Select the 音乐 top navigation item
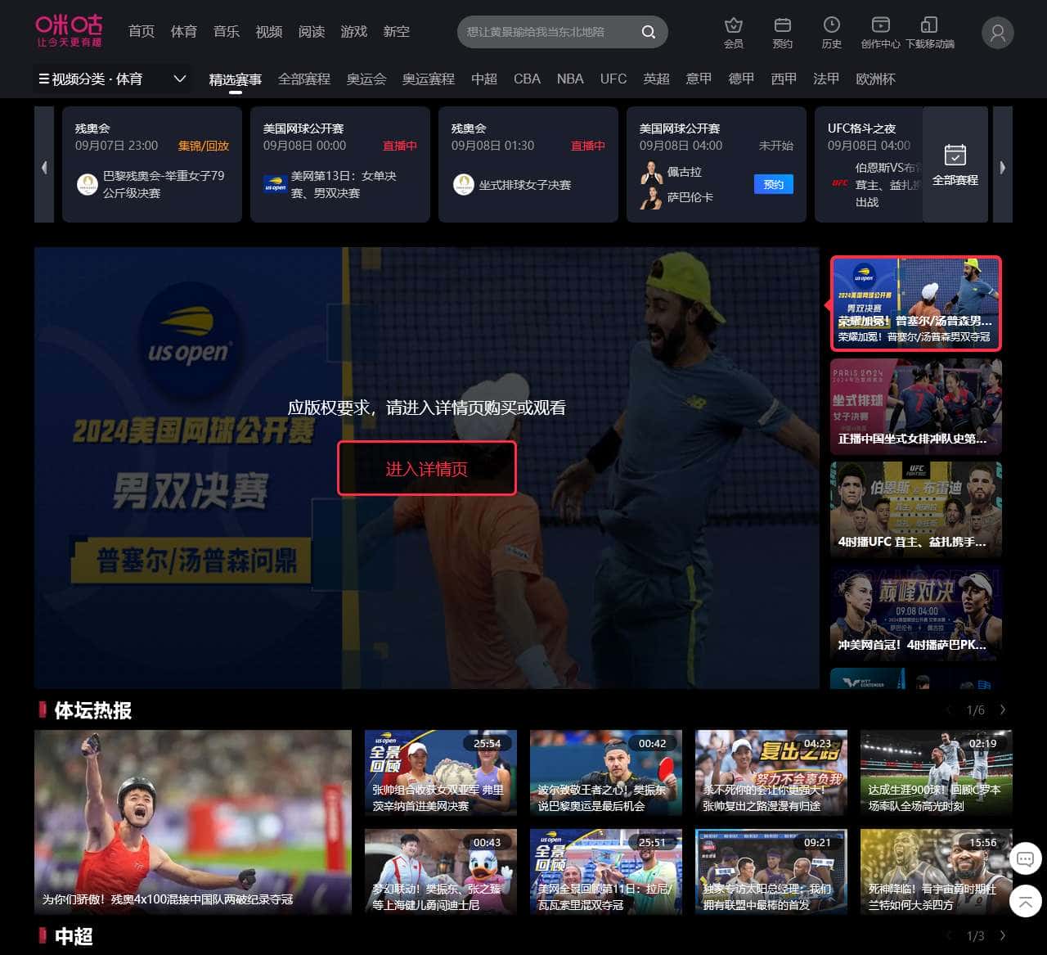Viewport: 1047px width, 955px height. point(227,31)
